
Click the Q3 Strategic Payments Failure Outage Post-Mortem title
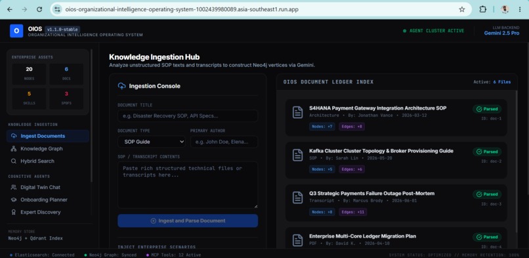(371, 193)
